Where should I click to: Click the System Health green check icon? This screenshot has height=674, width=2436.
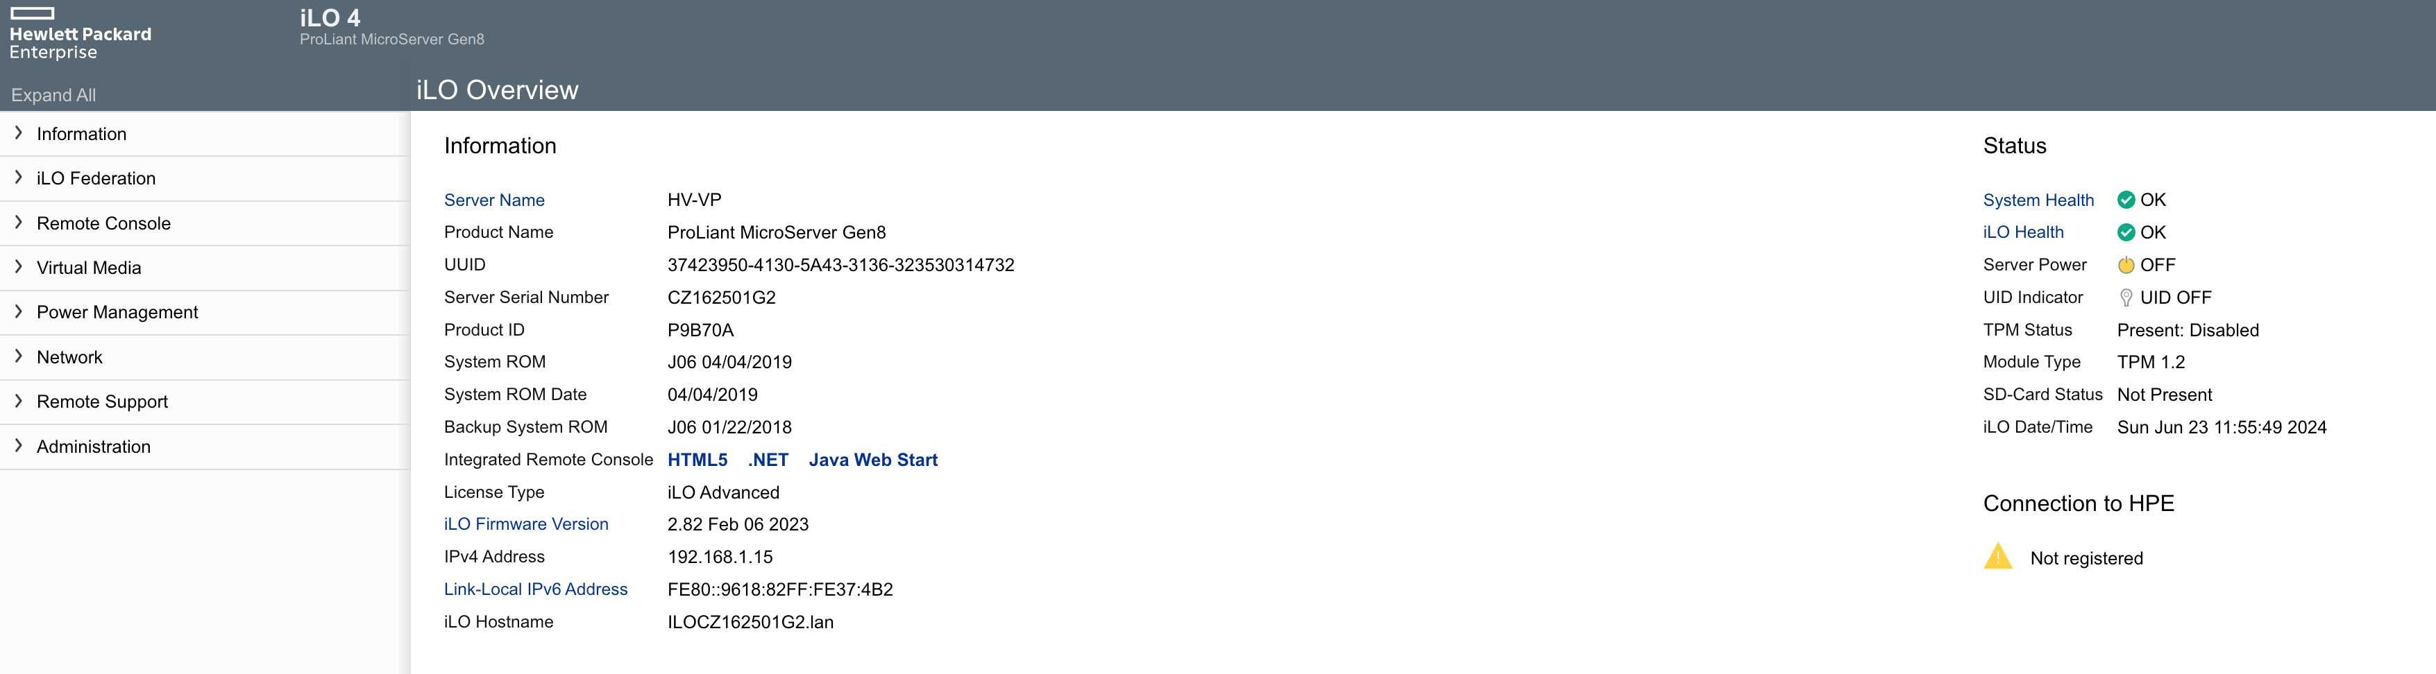click(2126, 200)
